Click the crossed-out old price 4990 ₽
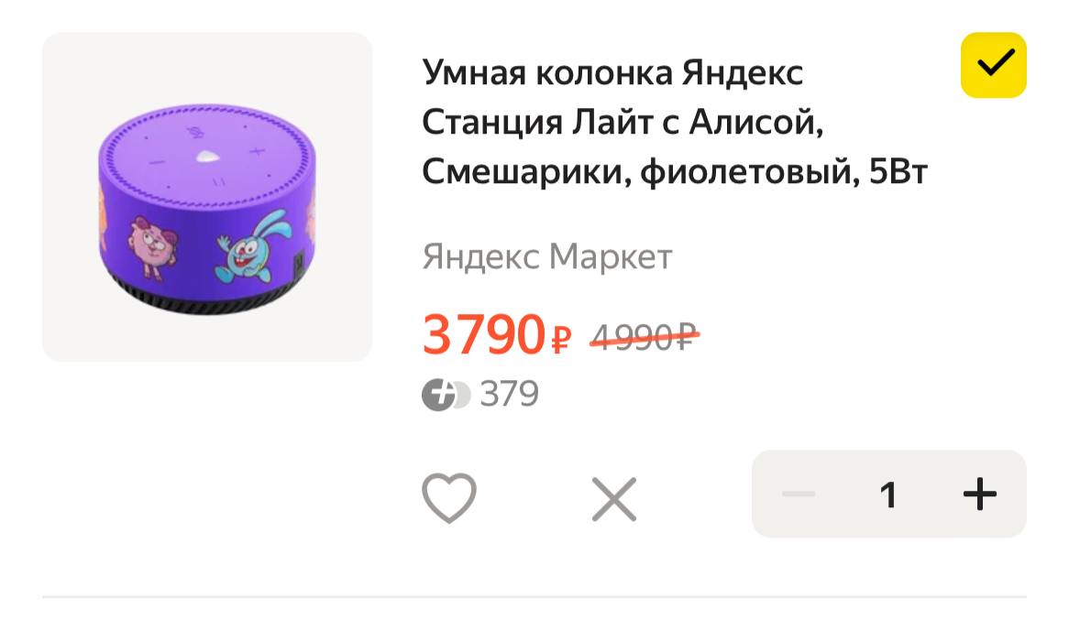1069x620 pixels. pyautogui.click(x=645, y=336)
